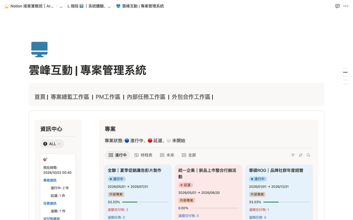Click the search icon in 專案 database
Viewport: 353px width, 220px height.
click(308, 155)
